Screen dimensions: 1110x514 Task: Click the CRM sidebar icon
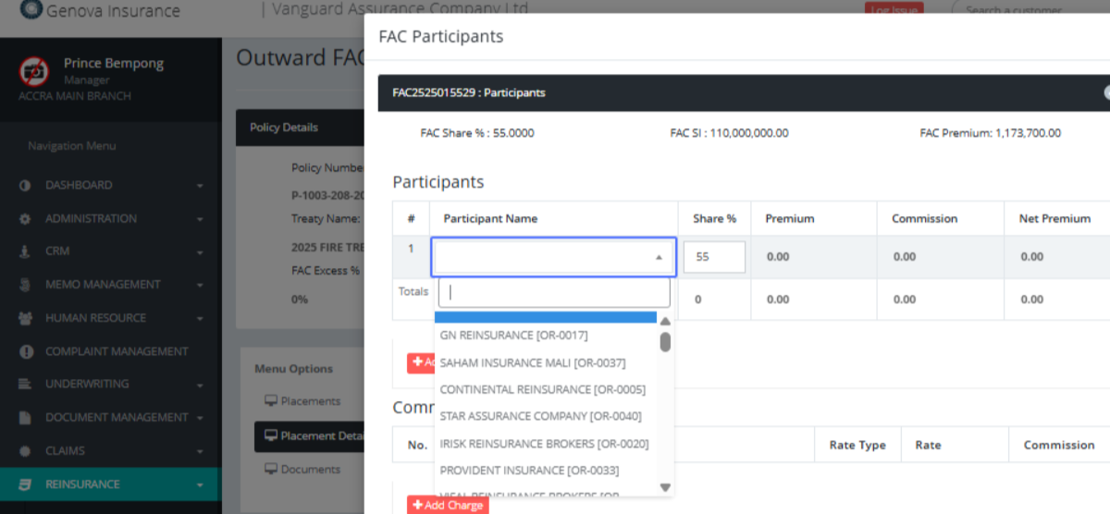pos(25,251)
